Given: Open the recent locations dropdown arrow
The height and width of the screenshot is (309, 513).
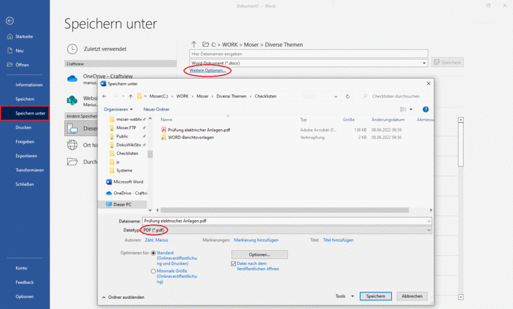Looking at the screenshot, I should (123, 96).
